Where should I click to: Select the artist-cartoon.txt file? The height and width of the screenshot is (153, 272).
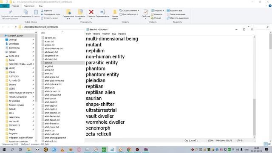coord(52,91)
